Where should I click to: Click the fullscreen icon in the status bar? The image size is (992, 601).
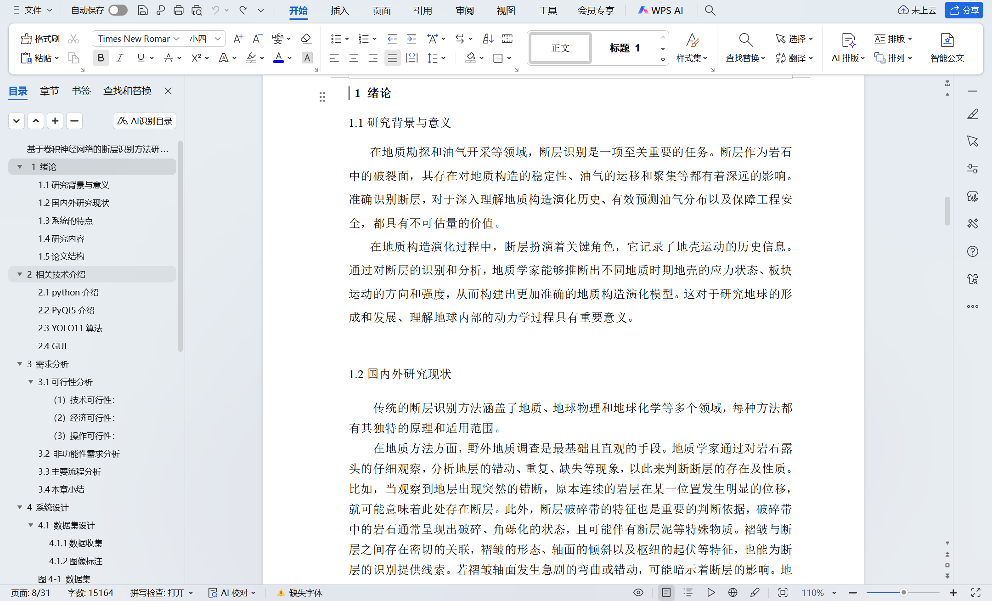[x=976, y=593]
